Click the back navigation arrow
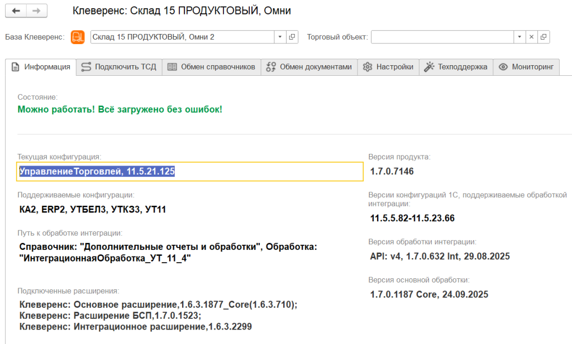572x344 pixels. coord(16,11)
